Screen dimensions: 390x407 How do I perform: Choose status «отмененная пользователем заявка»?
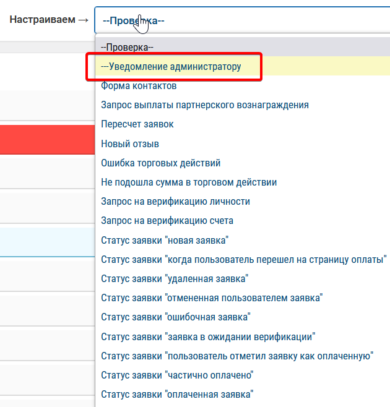coord(212,298)
